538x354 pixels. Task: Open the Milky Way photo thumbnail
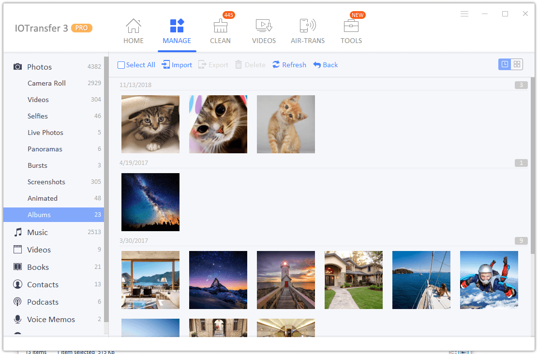pyautogui.click(x=150, y=202)
